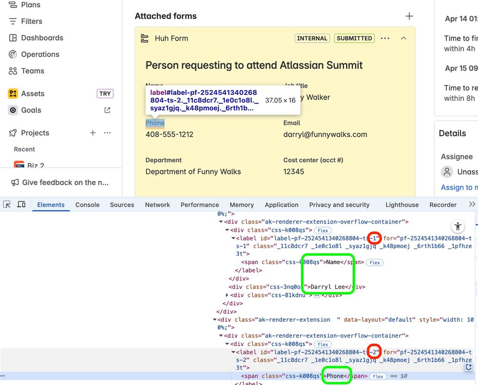Click Give feedback on the new navigation
Screen dimensions: 478x385
[60, 182]
